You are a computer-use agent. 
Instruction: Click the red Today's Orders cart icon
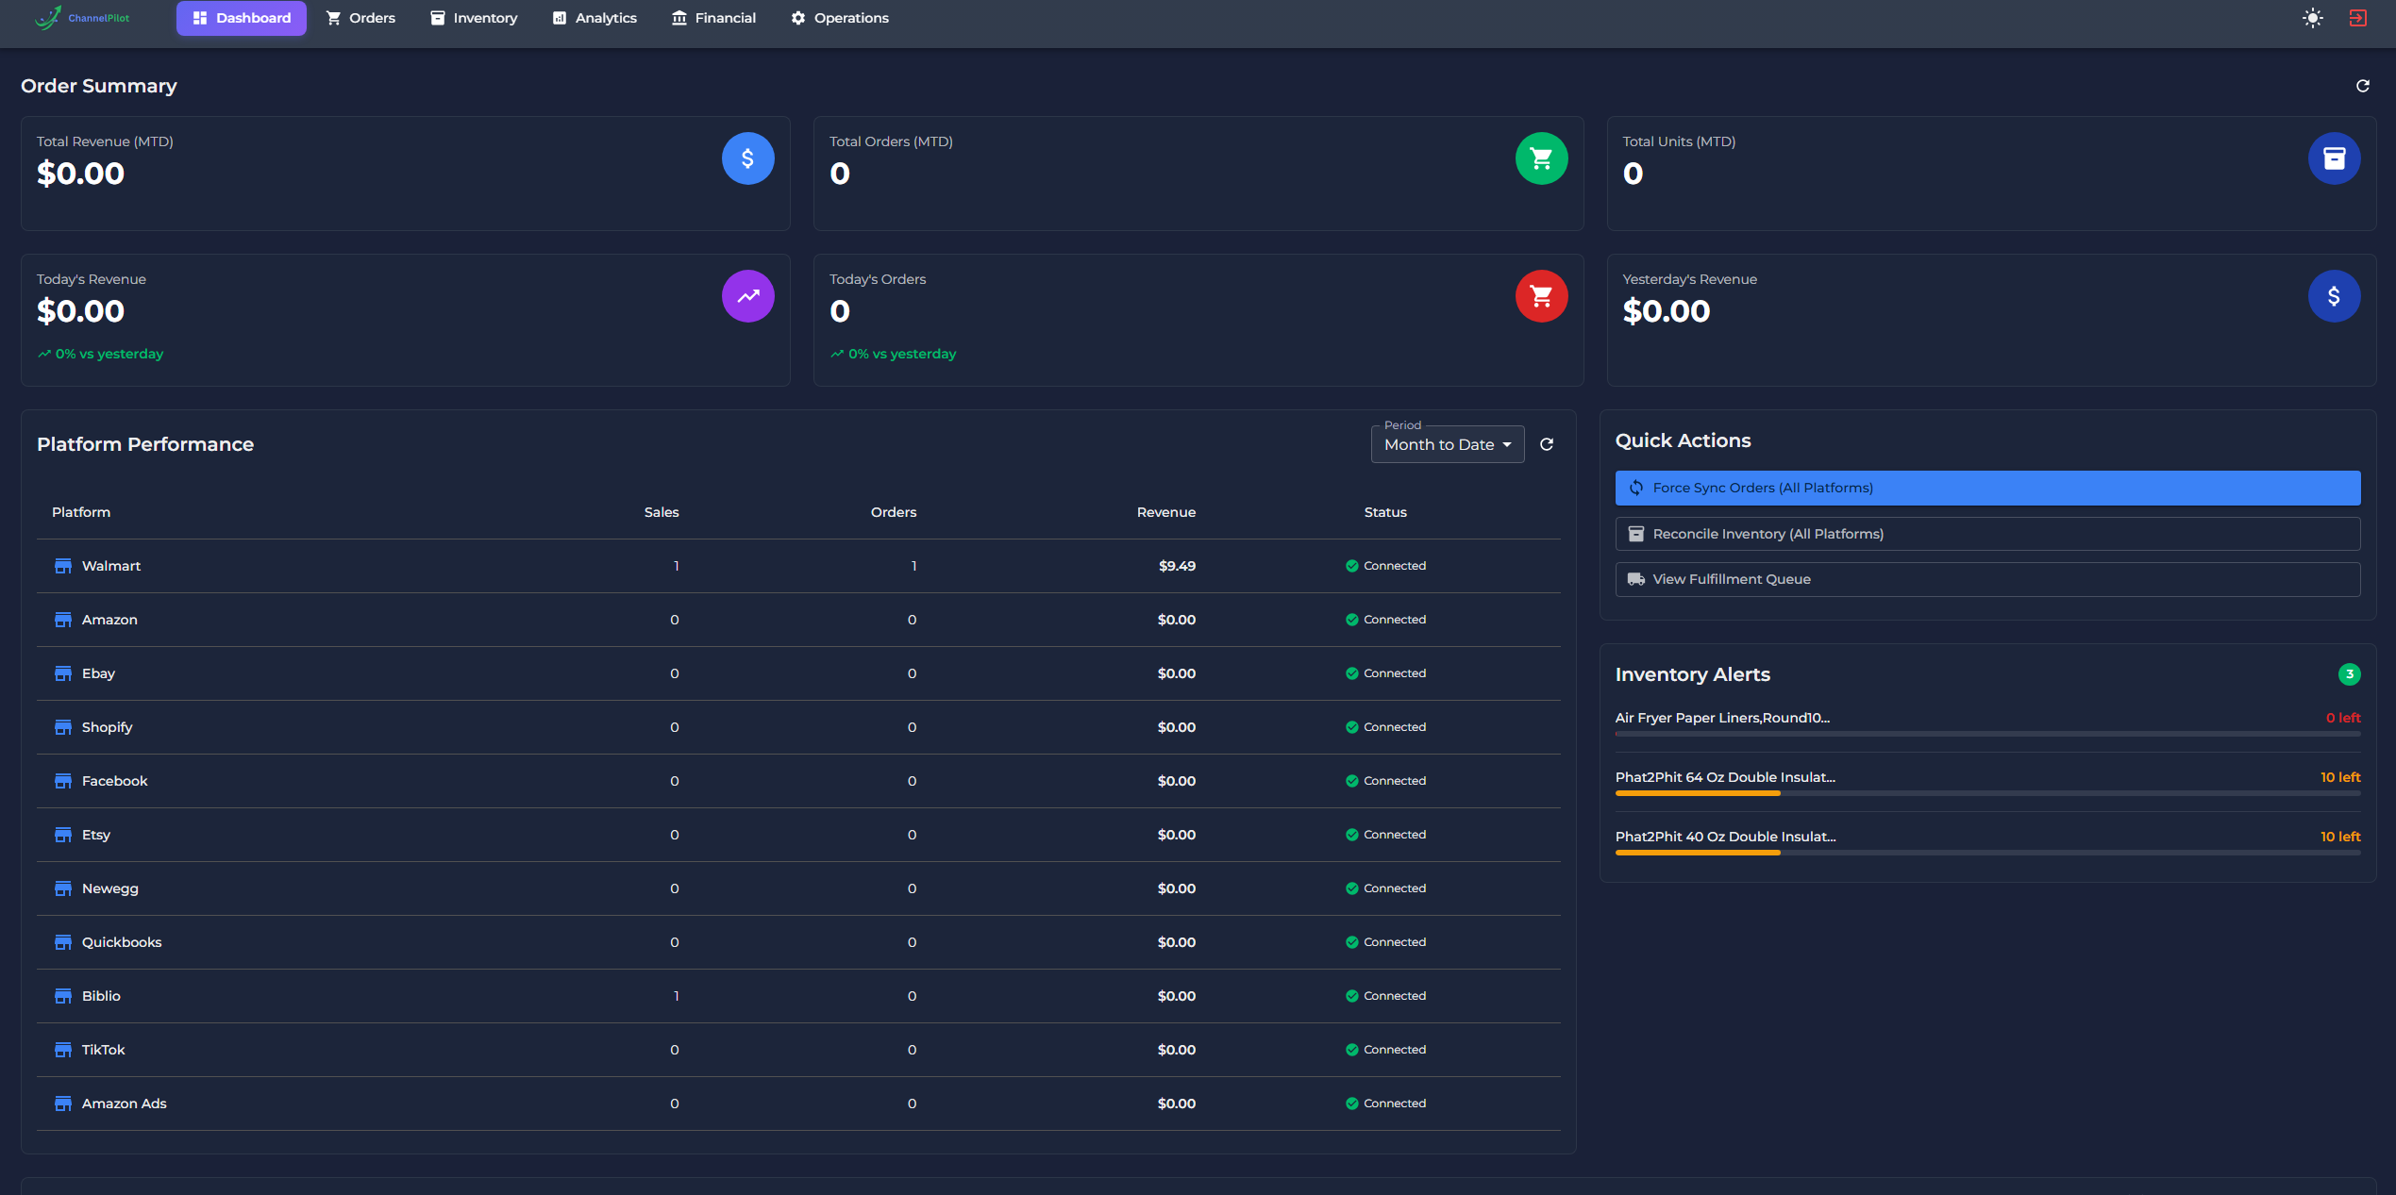pyautogui.click(x=1541, y=296)
